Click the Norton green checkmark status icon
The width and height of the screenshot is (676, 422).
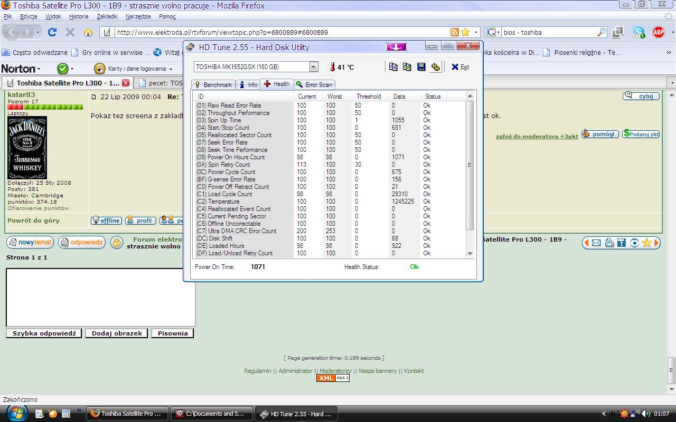(x=63, y=69)
